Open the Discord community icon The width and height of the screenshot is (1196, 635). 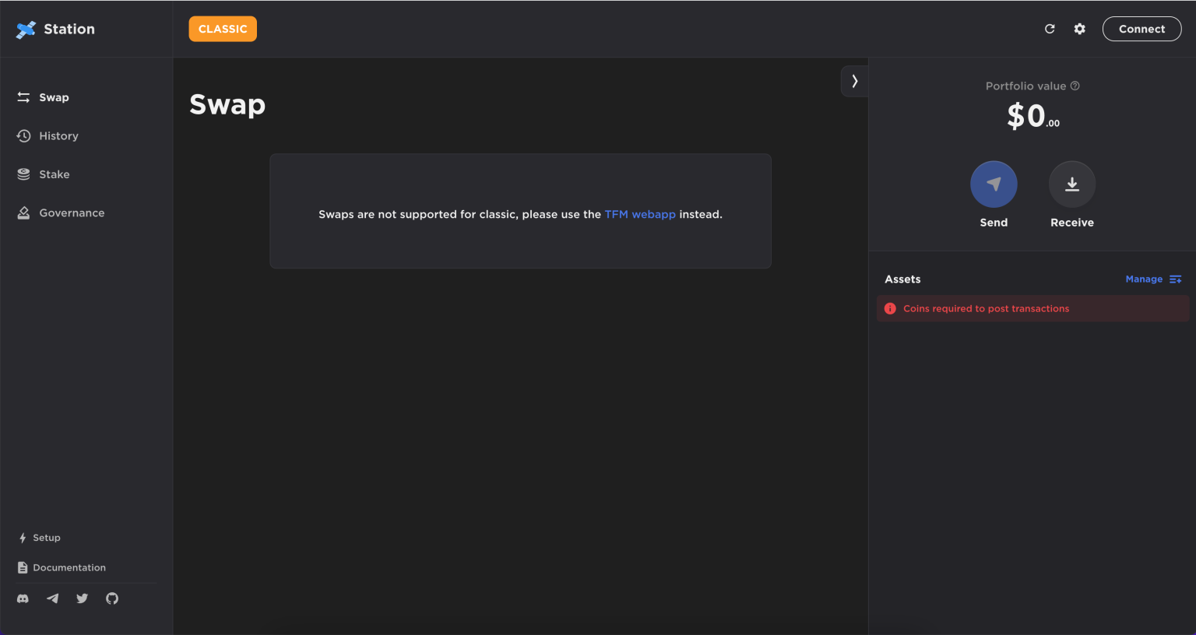click(23, 598)
